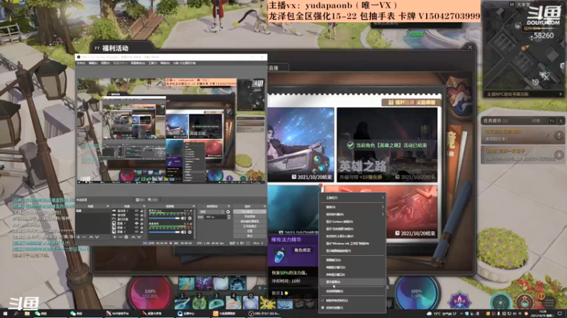
Task: Select 任务管理器 in taskbar context menu
Action: pos(352,291)
